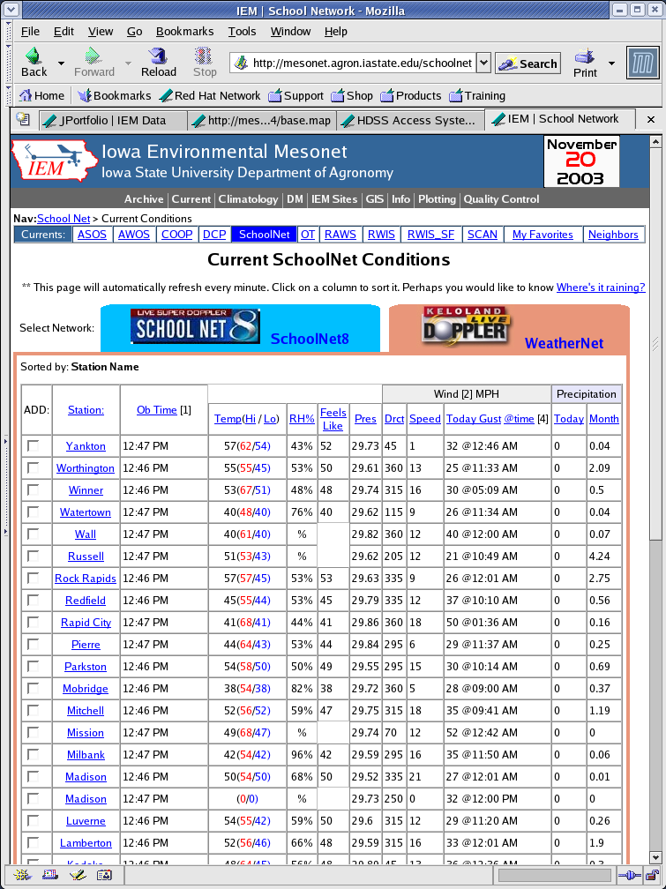Open Climatology in the site navigation bar
This screenshot has width=666, height=889.
tap(248, 199)
